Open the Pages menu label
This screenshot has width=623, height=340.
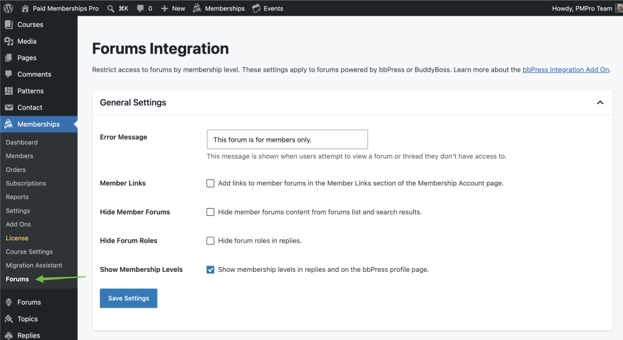[x=27, y=58]
